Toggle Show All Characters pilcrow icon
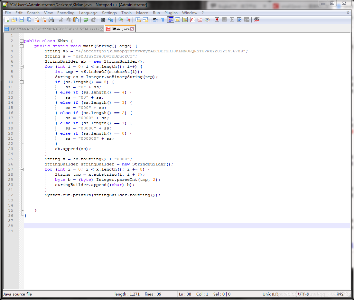The width and height of the screenshot is (354, 300). (163, 20)
